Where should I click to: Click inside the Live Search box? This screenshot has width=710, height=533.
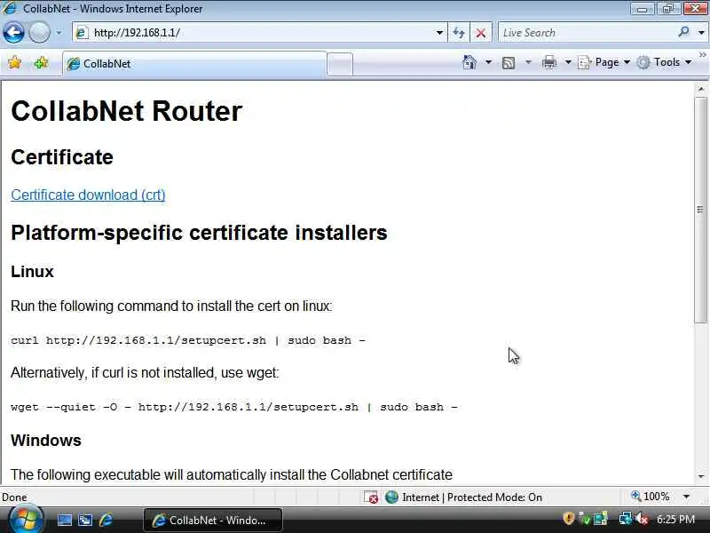[x=587, y=33]
